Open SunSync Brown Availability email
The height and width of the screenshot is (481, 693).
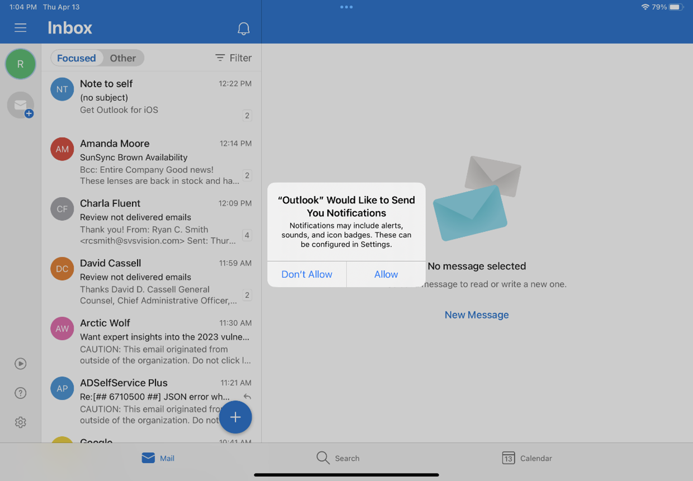point(151,161)
